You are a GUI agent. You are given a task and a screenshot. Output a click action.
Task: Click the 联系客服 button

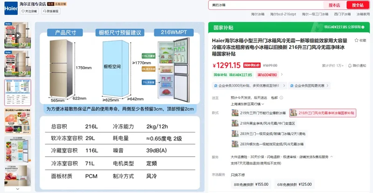click(x=51, y=11)
